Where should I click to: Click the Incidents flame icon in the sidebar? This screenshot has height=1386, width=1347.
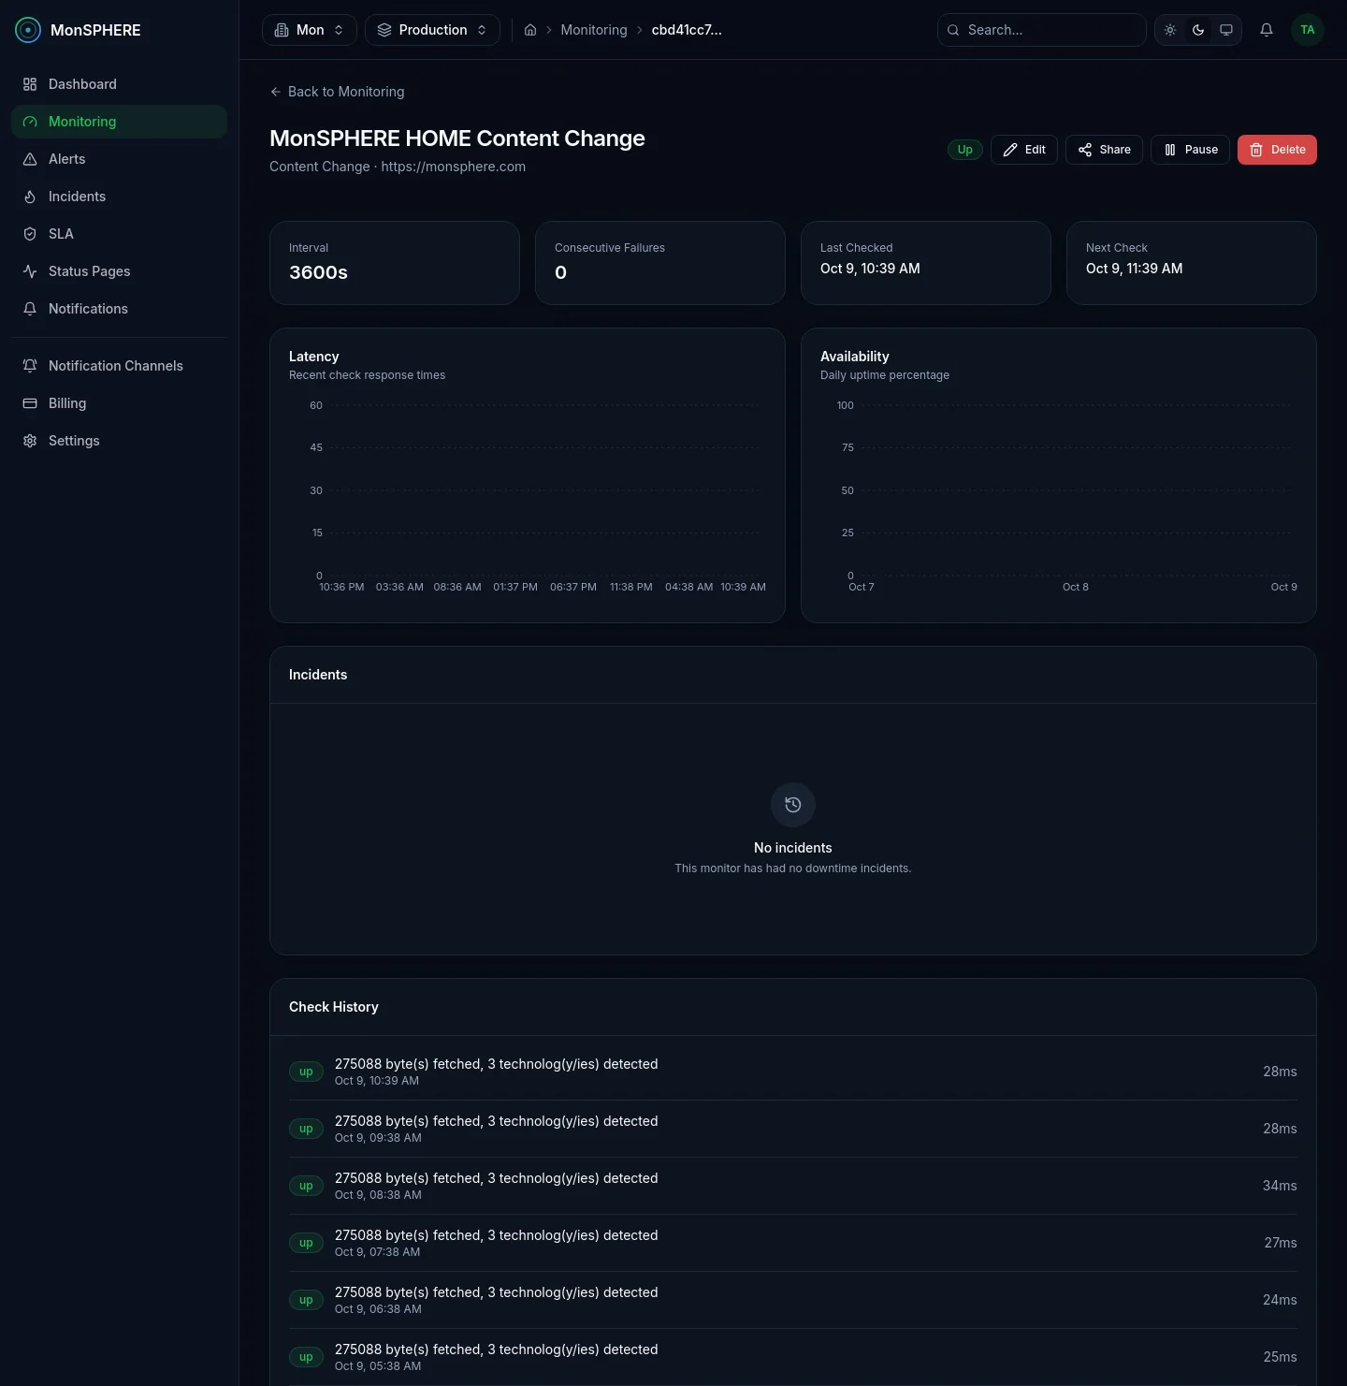click(30, 197)
